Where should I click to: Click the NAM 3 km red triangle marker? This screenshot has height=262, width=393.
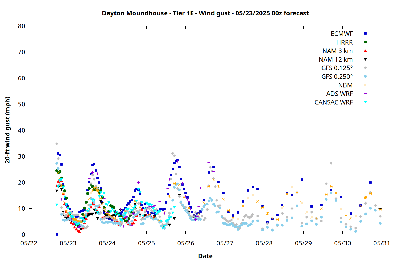pos(365,51)
